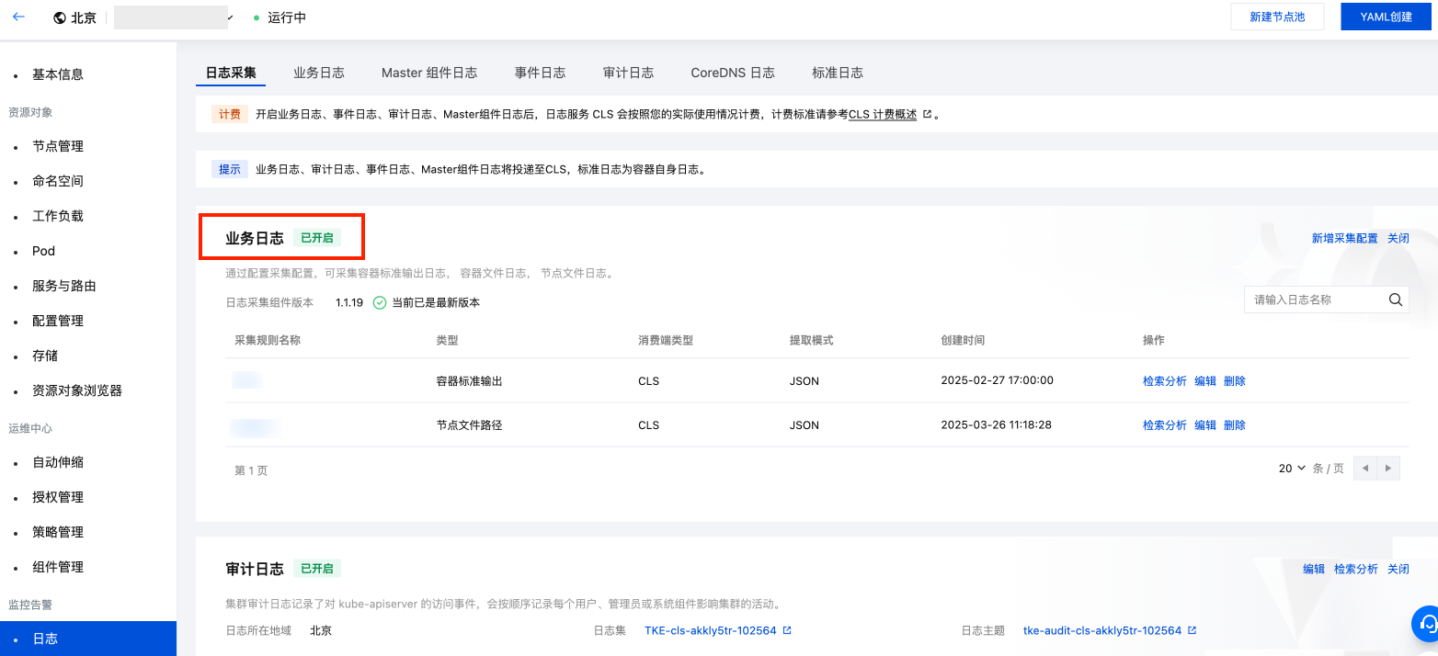
Task: Click the back arrow icon
Action: point(18,17)
